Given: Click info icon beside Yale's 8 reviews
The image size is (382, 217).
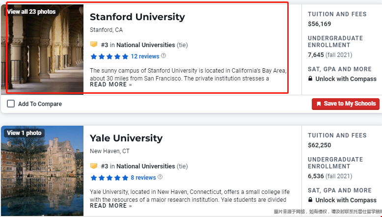Looking at the screenshot, I should pyautogui.click(x=160, y=177).
